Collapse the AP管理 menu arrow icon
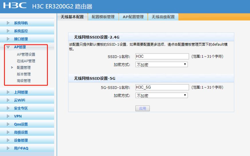The height and width of the screenshot is (156, 250). click(8, 47)
